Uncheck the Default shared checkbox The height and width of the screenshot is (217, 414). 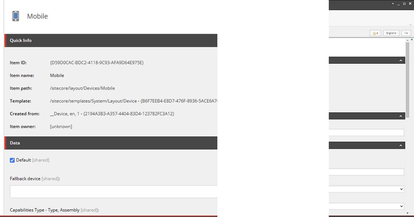pos(12,160)
